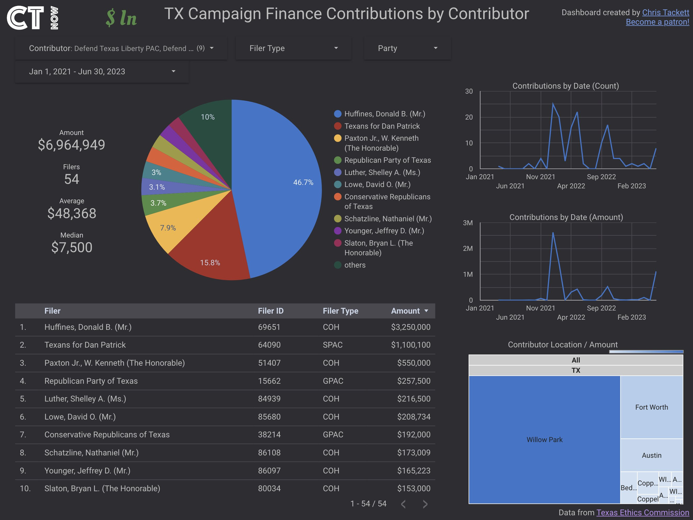Click the CT Now logo

coord(33,18)
